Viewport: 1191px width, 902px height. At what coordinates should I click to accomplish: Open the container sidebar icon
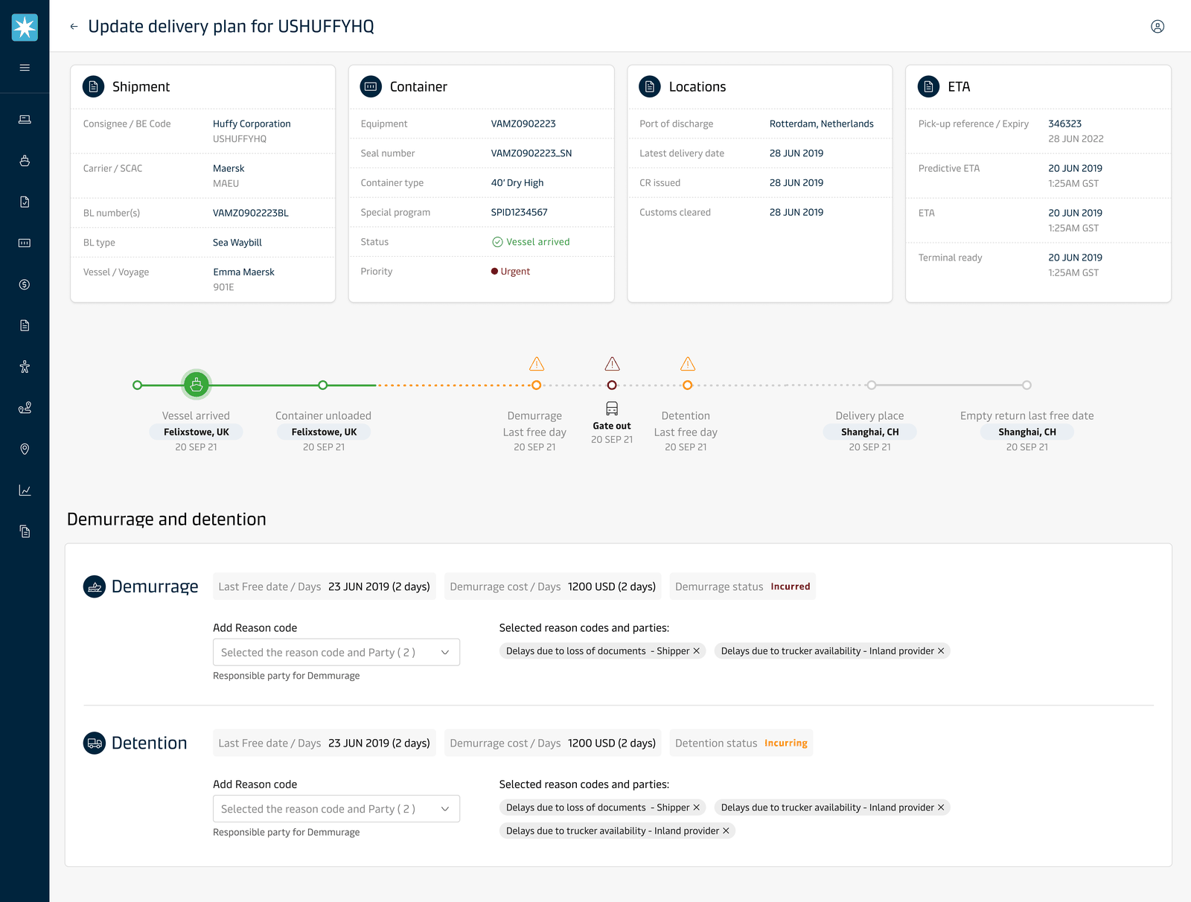[25, 243]
